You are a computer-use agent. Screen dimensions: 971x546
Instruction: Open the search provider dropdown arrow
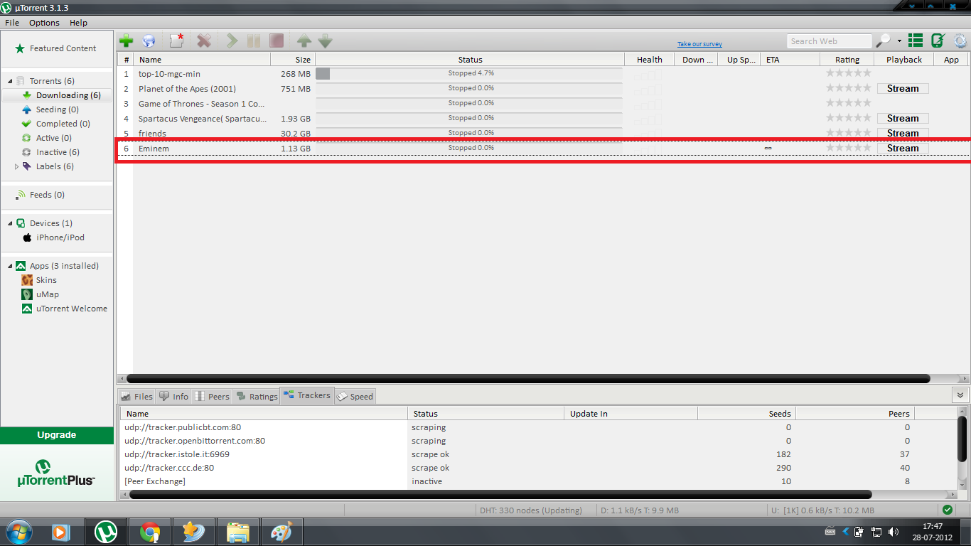(899, 41)
